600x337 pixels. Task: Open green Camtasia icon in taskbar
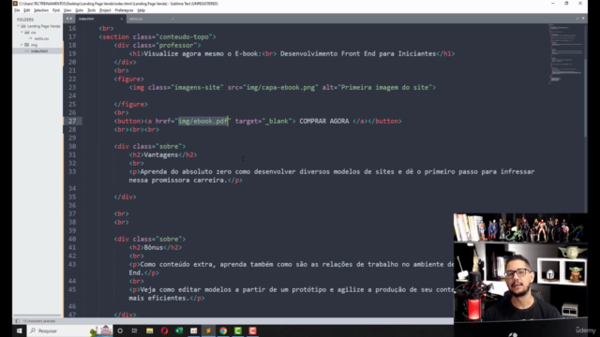click(237, 330)
